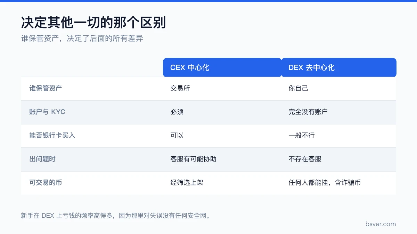Click the cell 客服有可能协助
The width and height of the screenshot is (417, 234).
coord(193,159)
